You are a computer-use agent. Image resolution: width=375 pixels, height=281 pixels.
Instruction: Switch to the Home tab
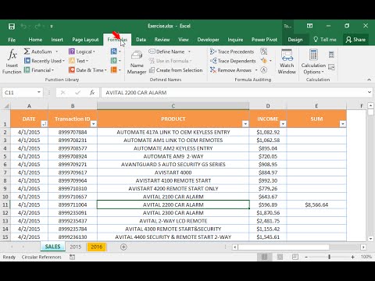[x=35, y=40]
